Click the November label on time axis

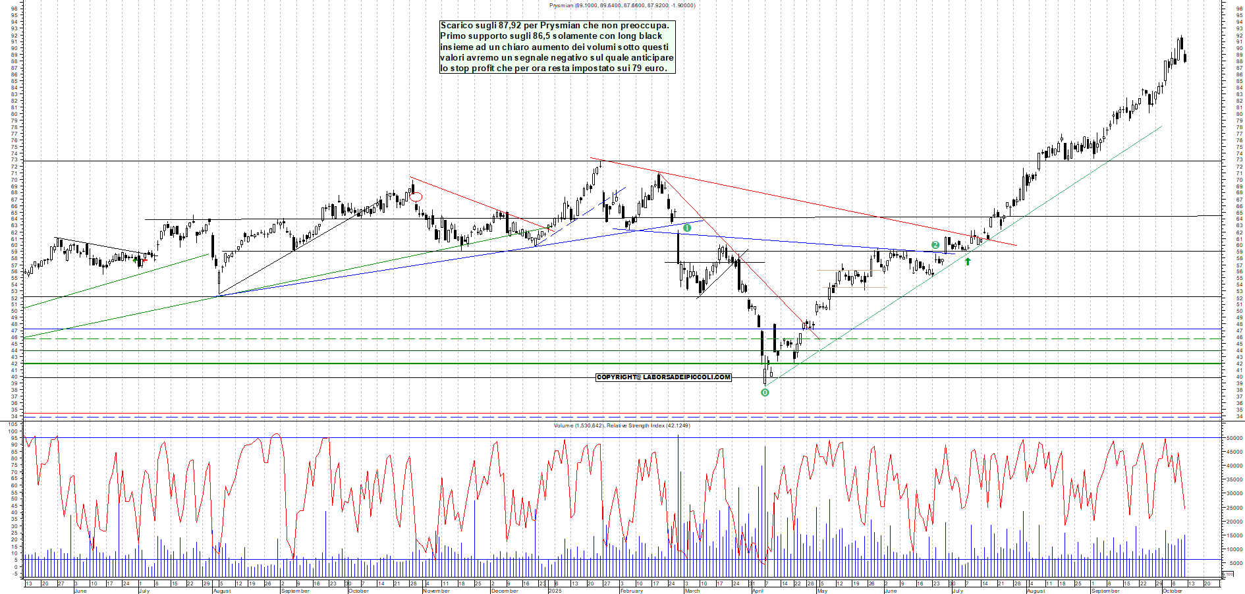436,591
